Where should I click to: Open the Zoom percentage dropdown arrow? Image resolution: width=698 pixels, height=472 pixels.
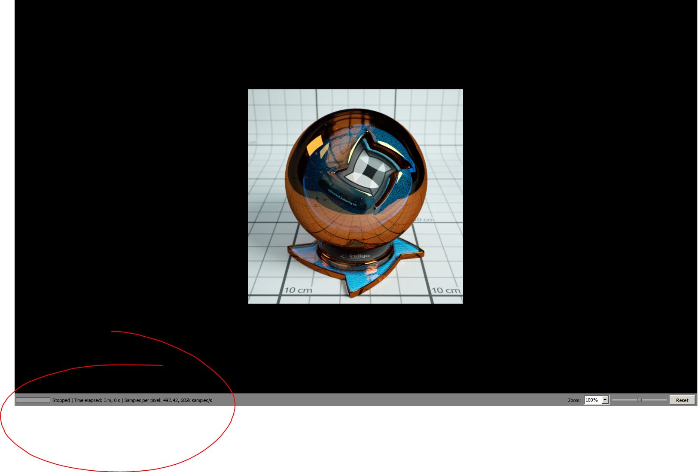(605, 400)
